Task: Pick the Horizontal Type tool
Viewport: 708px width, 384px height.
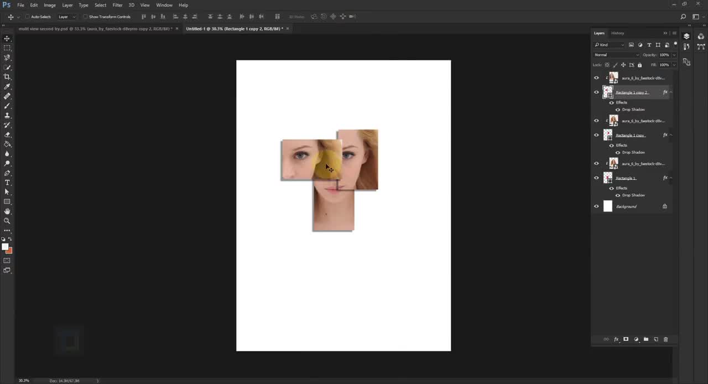Action: coord(7,183)
